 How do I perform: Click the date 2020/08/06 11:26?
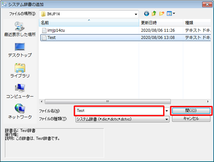click(158, 30)
